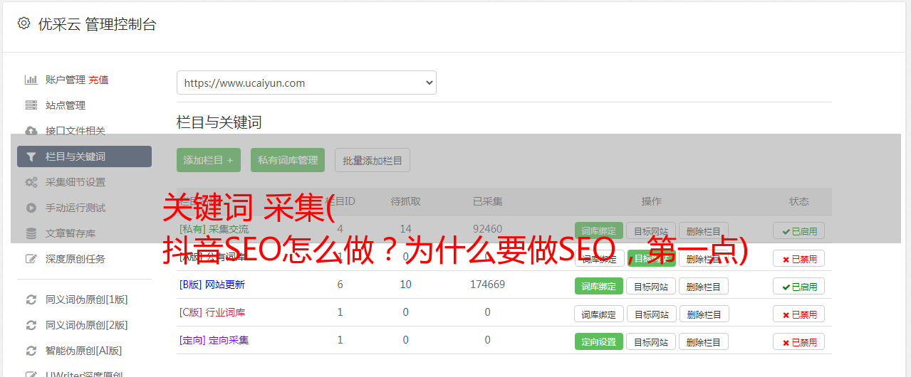This screenshot has width=911, height=377.
Task: Click the 已采集 value 174669
Action: pos(487,285)
